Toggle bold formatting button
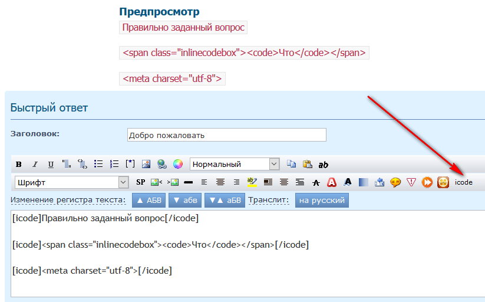 [19, 164]
